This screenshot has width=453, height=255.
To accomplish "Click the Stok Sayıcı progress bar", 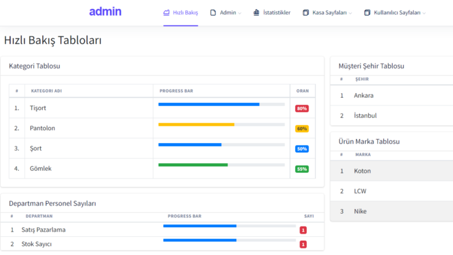I will click(x=229, y=240).
